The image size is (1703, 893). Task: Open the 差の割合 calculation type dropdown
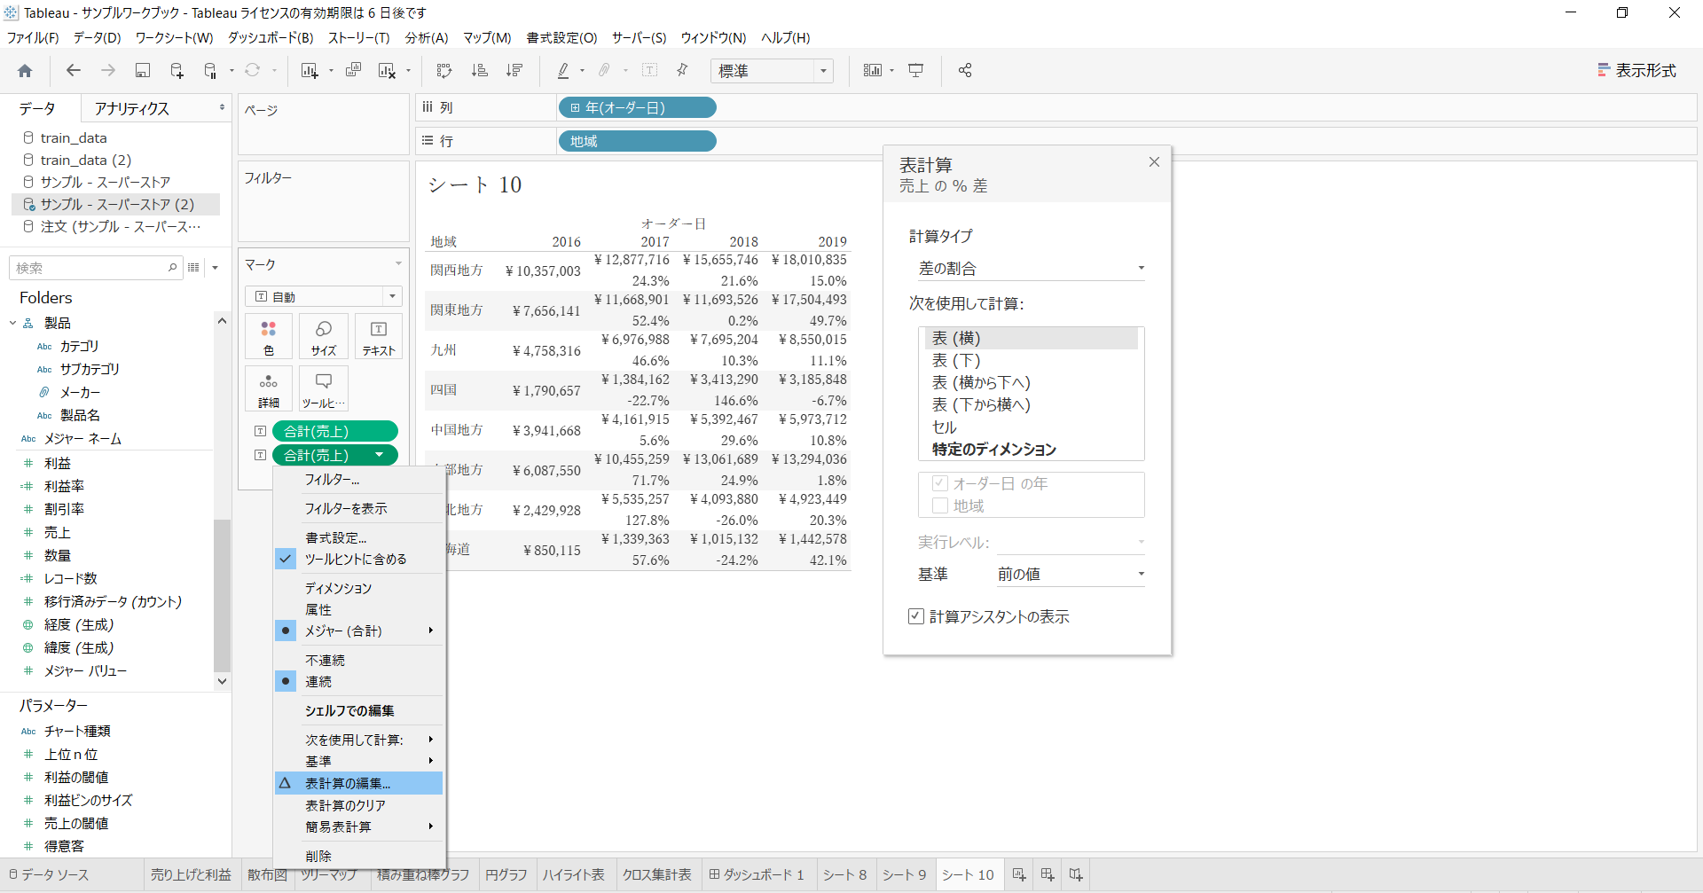1031,269
